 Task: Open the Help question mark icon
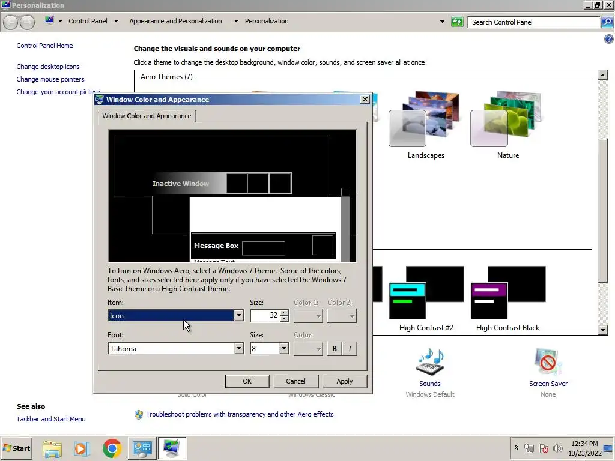point(609,39)
